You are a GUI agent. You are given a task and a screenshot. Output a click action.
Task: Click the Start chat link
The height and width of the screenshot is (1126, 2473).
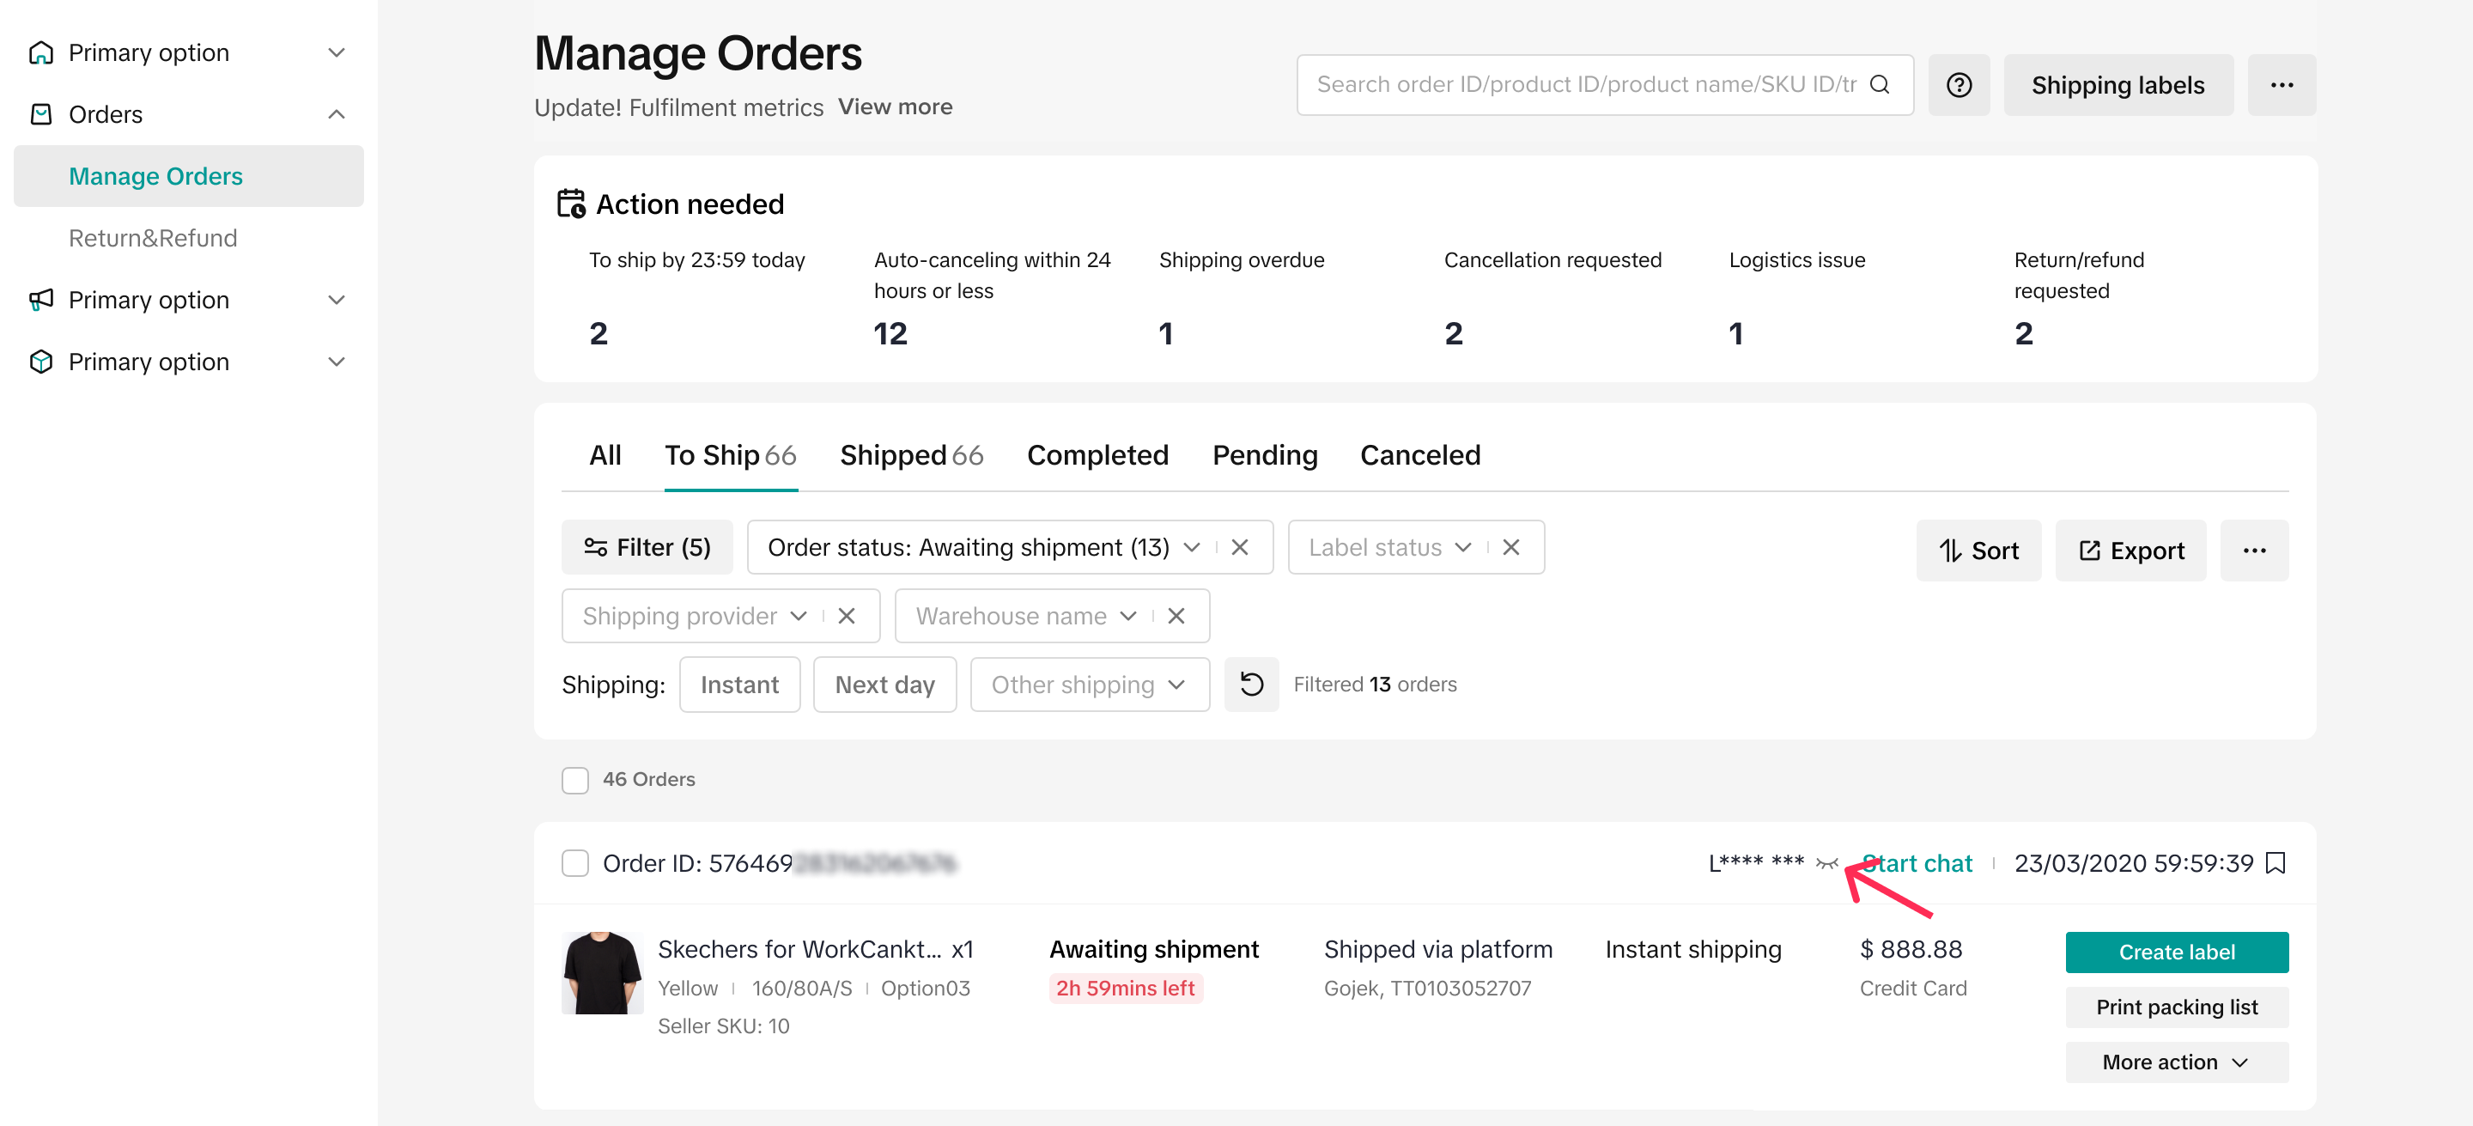pos(1920,863)
